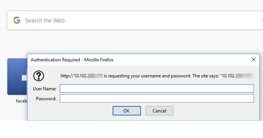Click the facebook label under the tile
This screenshot has width=263, height=138.
click(x=21, y=101)
